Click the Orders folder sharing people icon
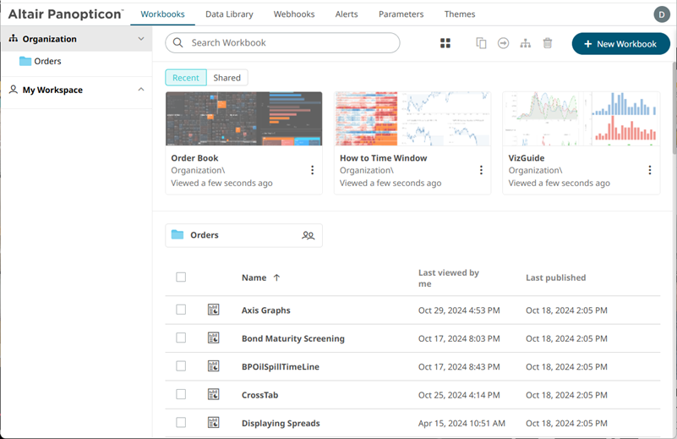Screen dimensions: 677x439 pyautogui.click(x=308, y=235)
